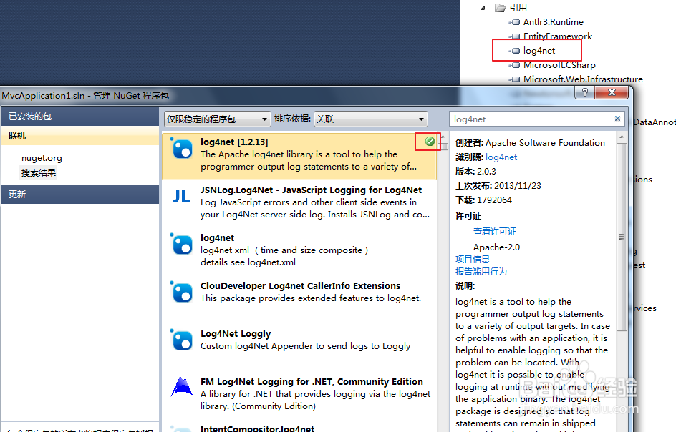Image resolution: width=676 pixels, height=432 pixels.
Task: Click the Antlr3.Runtime reference icon
Action: (515, 22)
